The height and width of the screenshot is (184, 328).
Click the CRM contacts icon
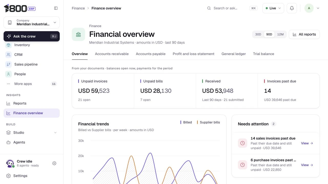(8, 55)
